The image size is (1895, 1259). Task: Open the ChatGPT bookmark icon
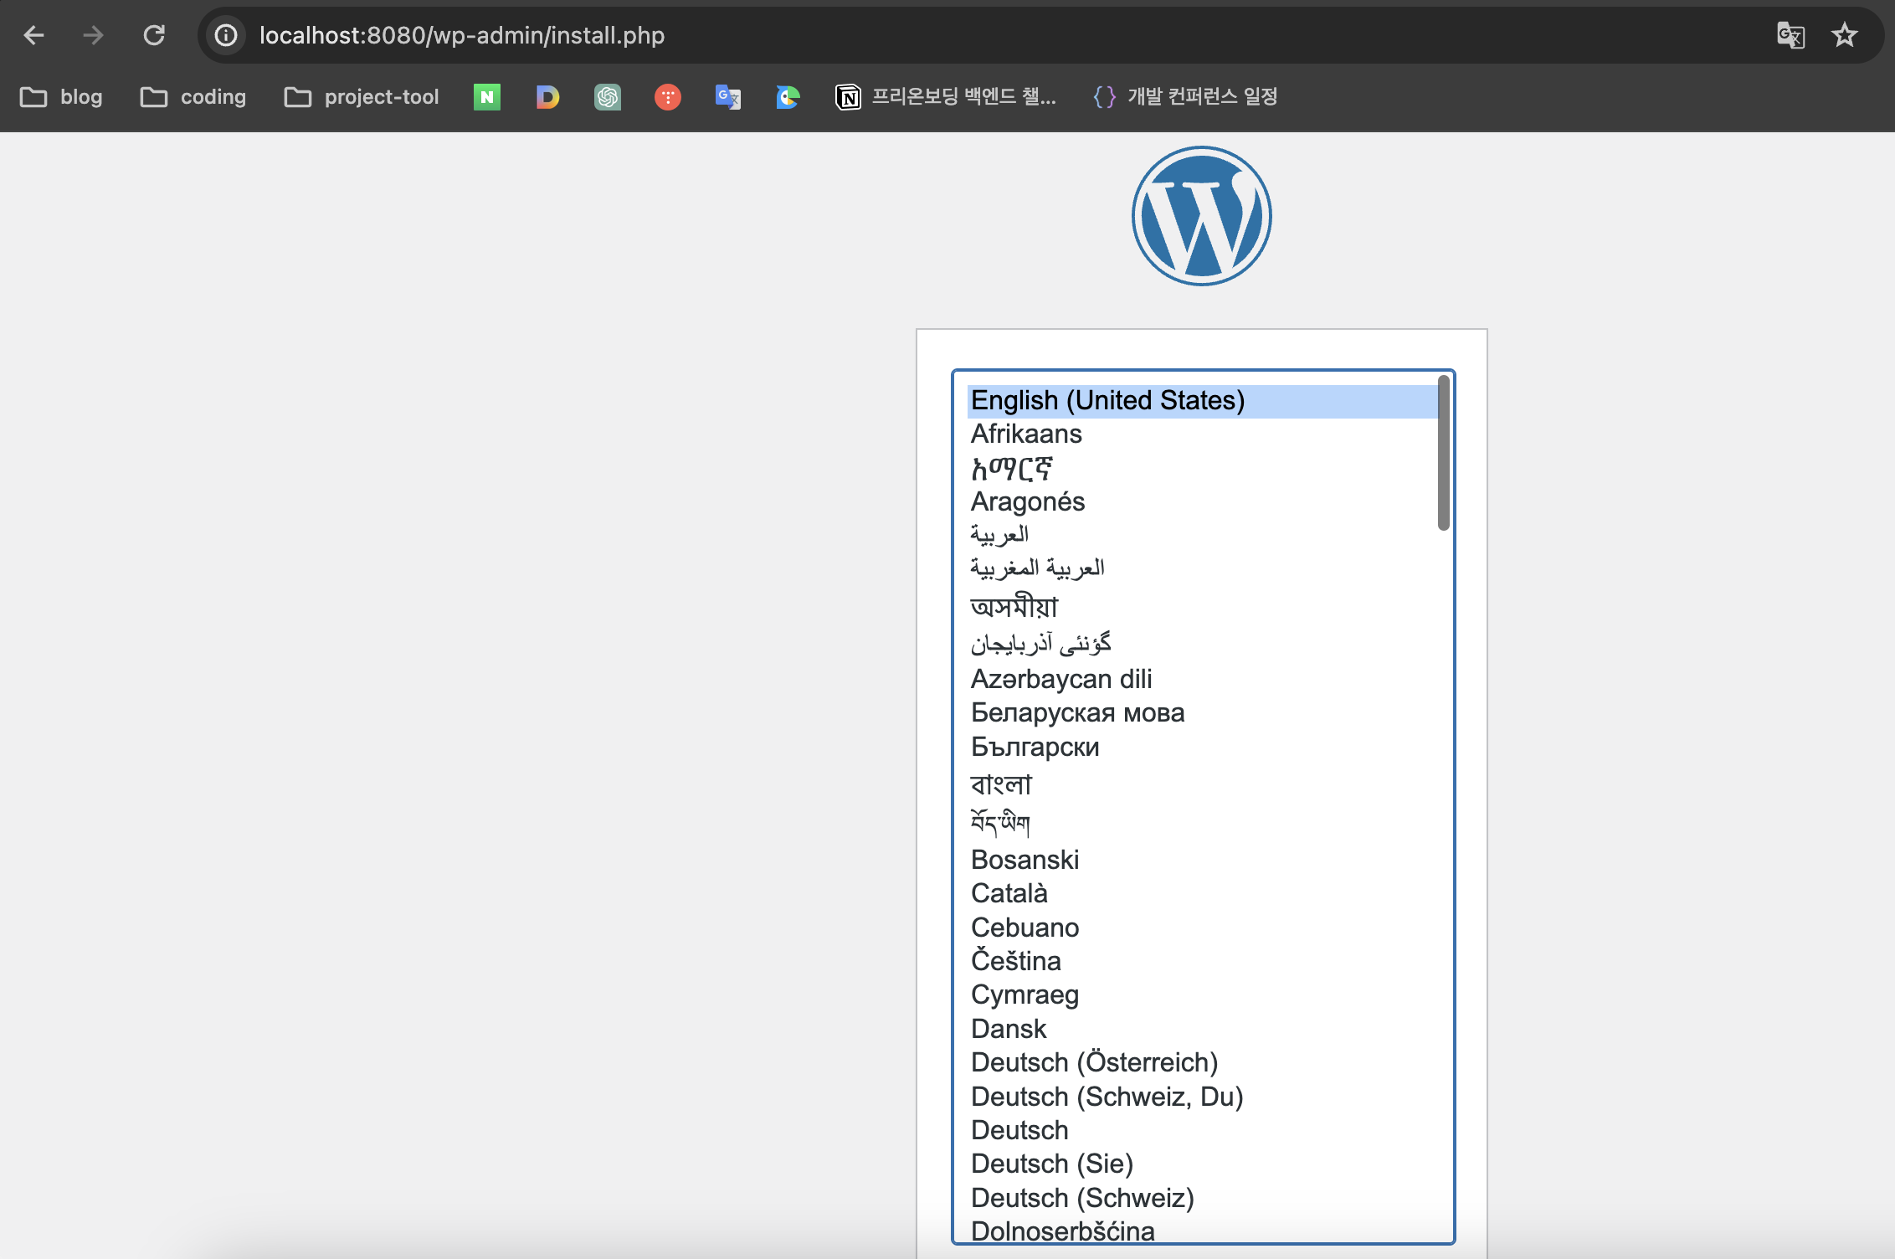[x=608, y=97]
